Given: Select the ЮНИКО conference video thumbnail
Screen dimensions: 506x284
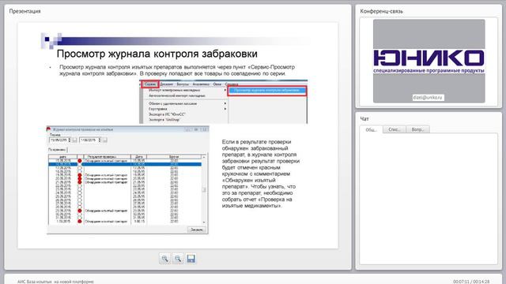Looking at the screenshot, I should [x=429, y=62].
